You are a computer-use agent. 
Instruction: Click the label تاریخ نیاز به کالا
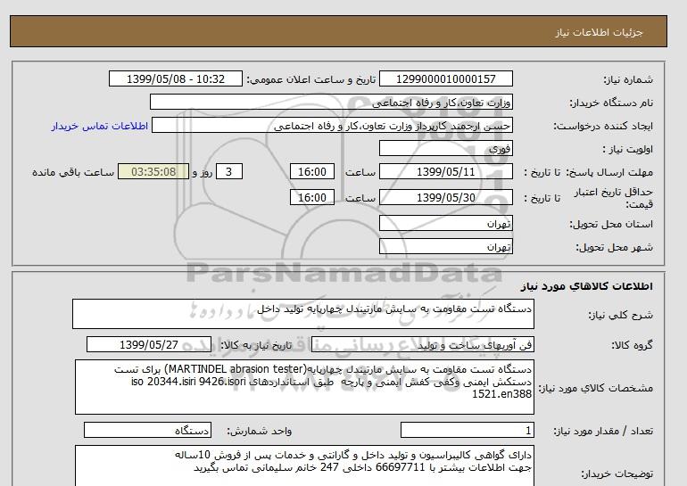256,345
